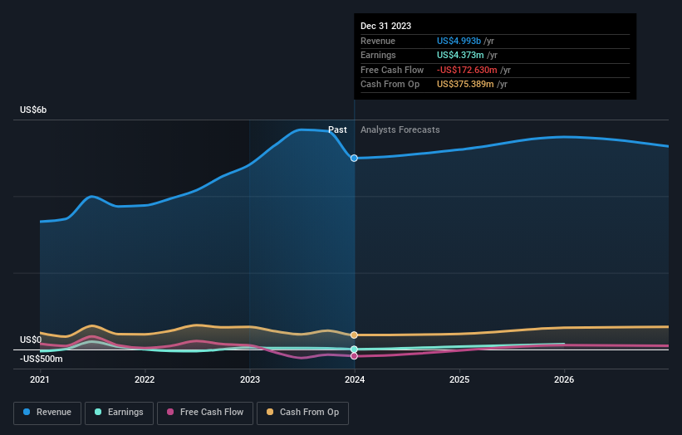Click the Earnings row label in tooltip
682x435 pixels.
click(378, 55)
